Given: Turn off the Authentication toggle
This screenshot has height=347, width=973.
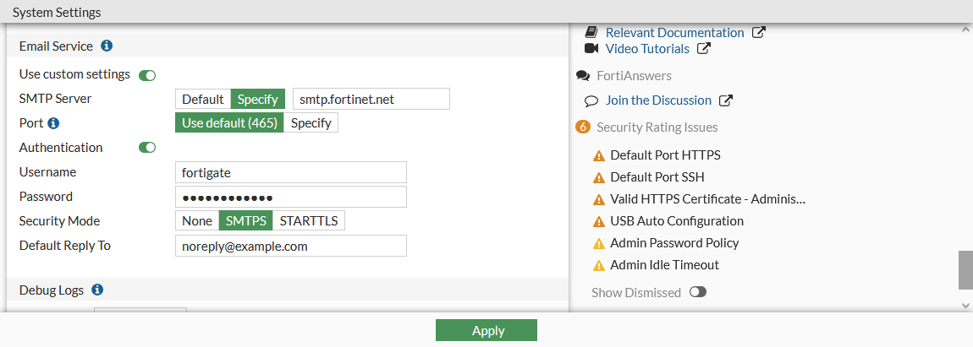Looking at the screenshot, I should click(x=148, y=148).
